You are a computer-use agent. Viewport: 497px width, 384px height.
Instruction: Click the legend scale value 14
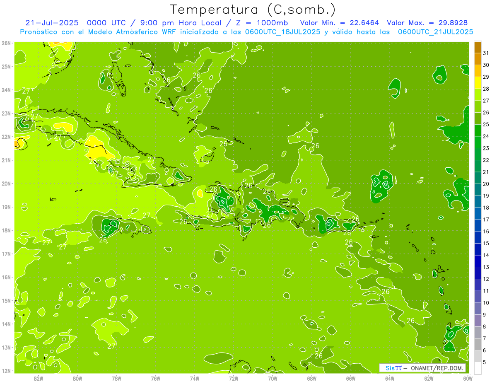coord(486,255)
